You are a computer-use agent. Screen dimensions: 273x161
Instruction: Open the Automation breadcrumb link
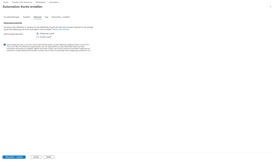coord(54,2)
